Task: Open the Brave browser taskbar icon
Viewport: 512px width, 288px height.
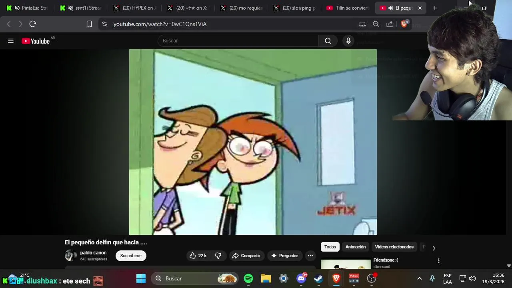Action: point(336,278)
